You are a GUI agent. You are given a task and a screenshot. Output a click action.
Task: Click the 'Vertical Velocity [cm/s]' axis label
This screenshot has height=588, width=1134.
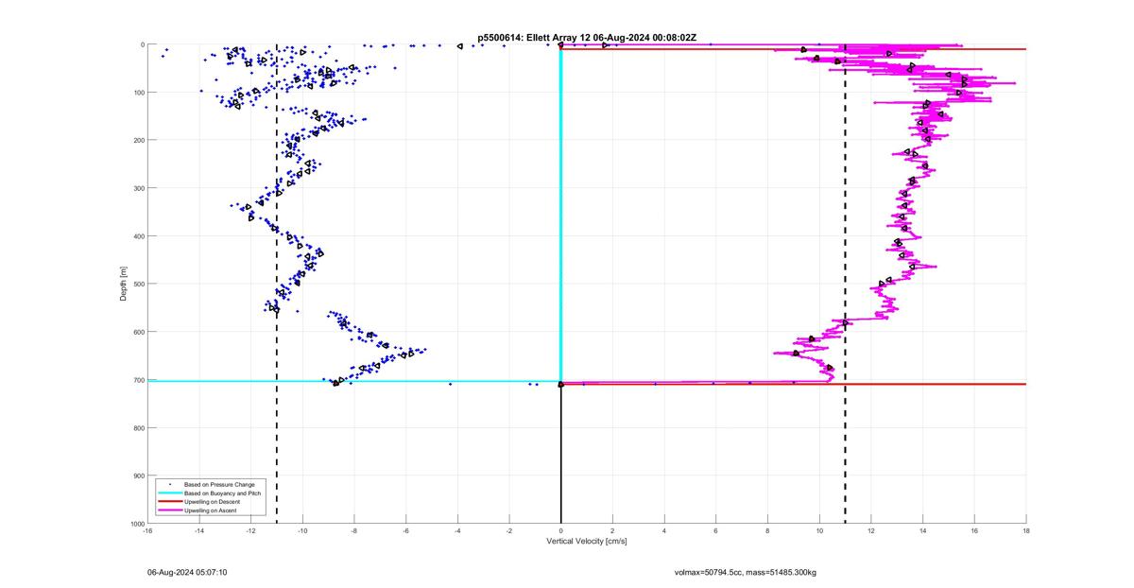(x=587, y=542)
